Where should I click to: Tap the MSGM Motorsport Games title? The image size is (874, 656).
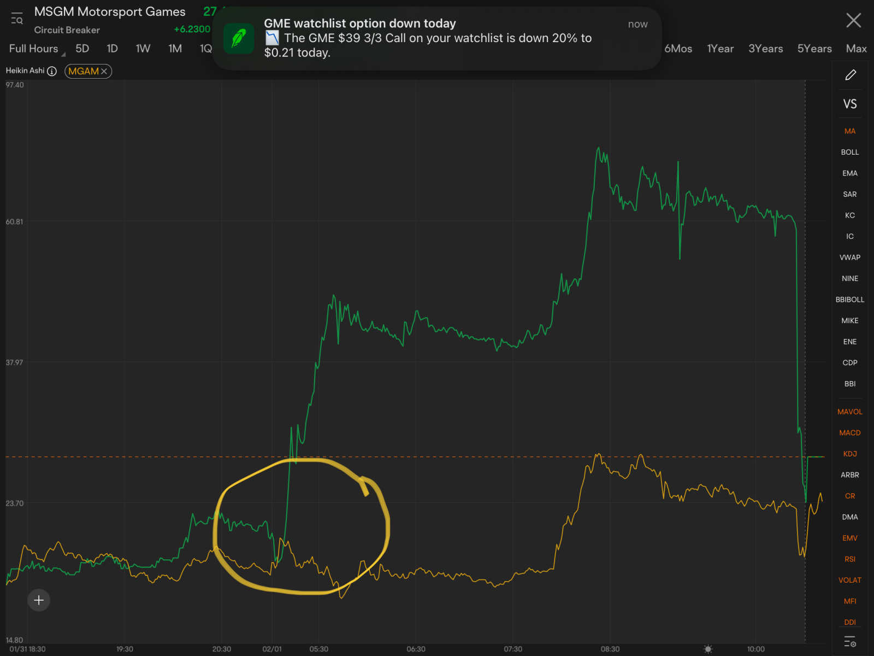(x=110, y=12)
